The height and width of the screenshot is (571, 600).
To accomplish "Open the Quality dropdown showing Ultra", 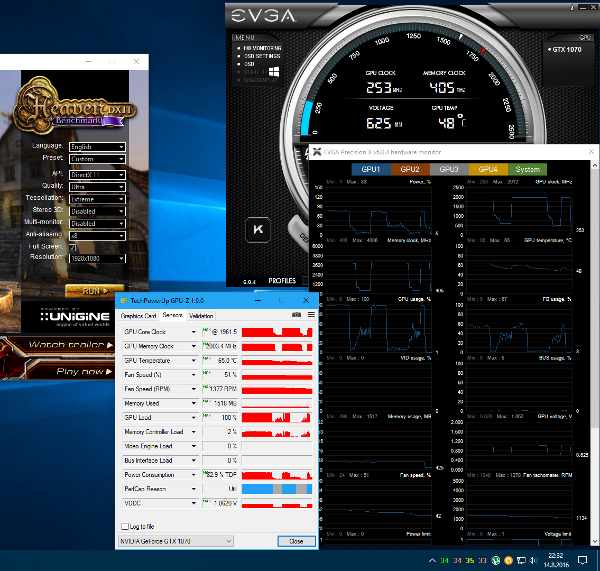I will pyautogui.click(x=97, y=187).
